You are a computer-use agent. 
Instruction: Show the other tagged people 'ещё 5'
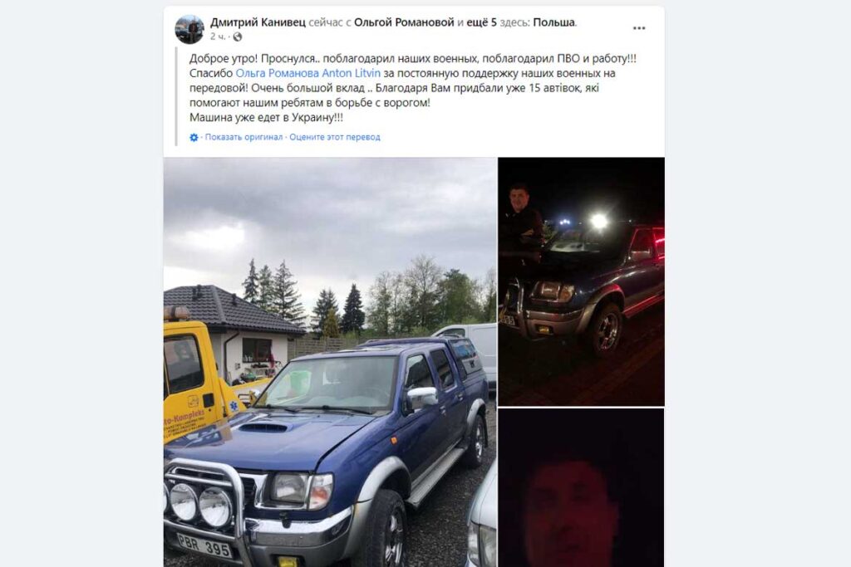click(x=481, y=22)
